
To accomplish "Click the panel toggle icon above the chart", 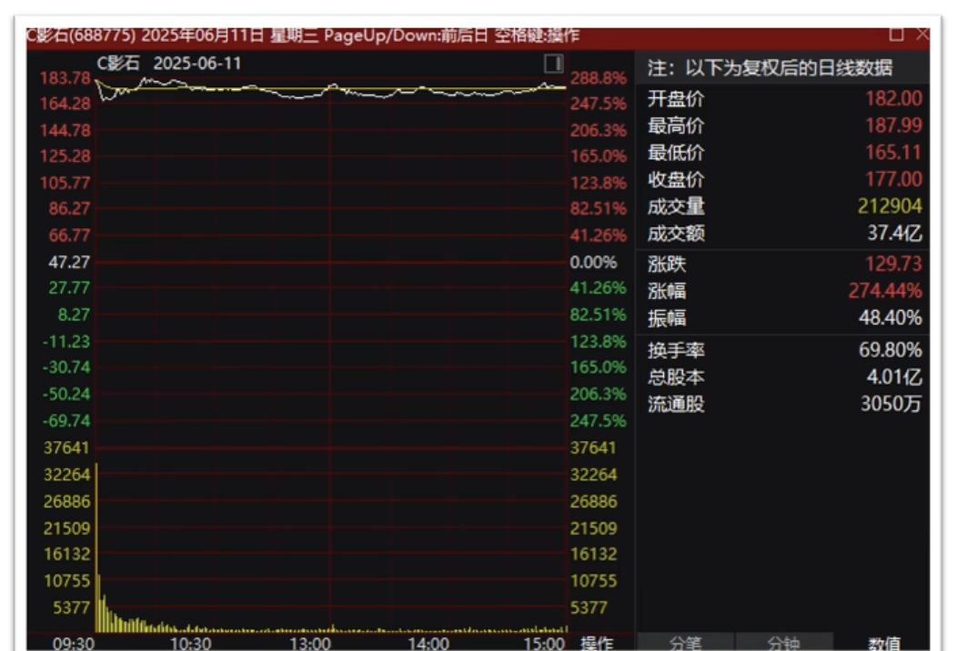I will (553, 64).
